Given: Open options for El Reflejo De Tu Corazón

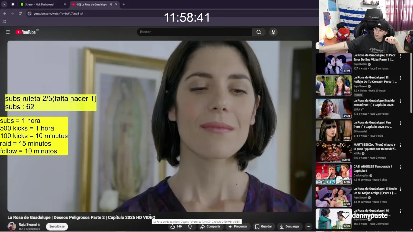Looking at the screenshot, I should (x=400, y=78).
